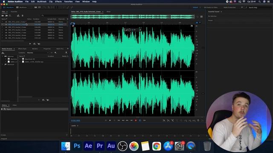Select Edit Audio to Video workspace
273x153 pixels.
(211, 8)
